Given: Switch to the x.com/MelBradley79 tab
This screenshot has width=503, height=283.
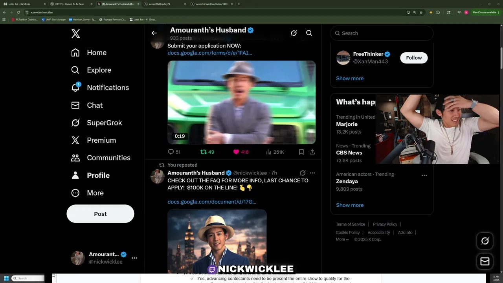Looking at the screenshot, I should (x=165, y=4).
